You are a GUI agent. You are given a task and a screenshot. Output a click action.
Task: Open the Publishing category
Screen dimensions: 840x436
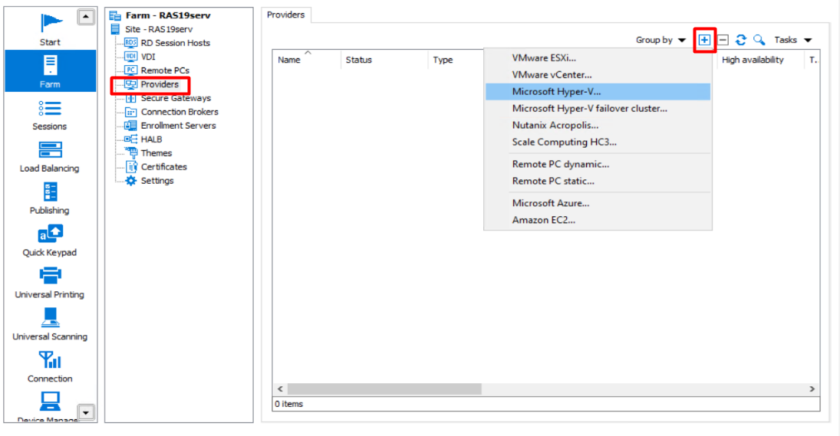point(50,198)
